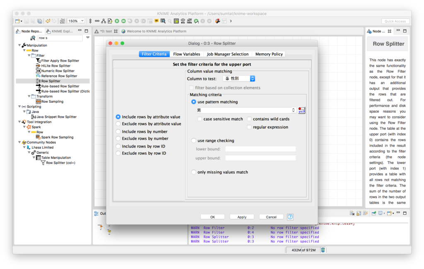The height and width of the screenshot is (269, 424).
Task: Collapse the Filter folder in tree
Action: click(29, 56)
